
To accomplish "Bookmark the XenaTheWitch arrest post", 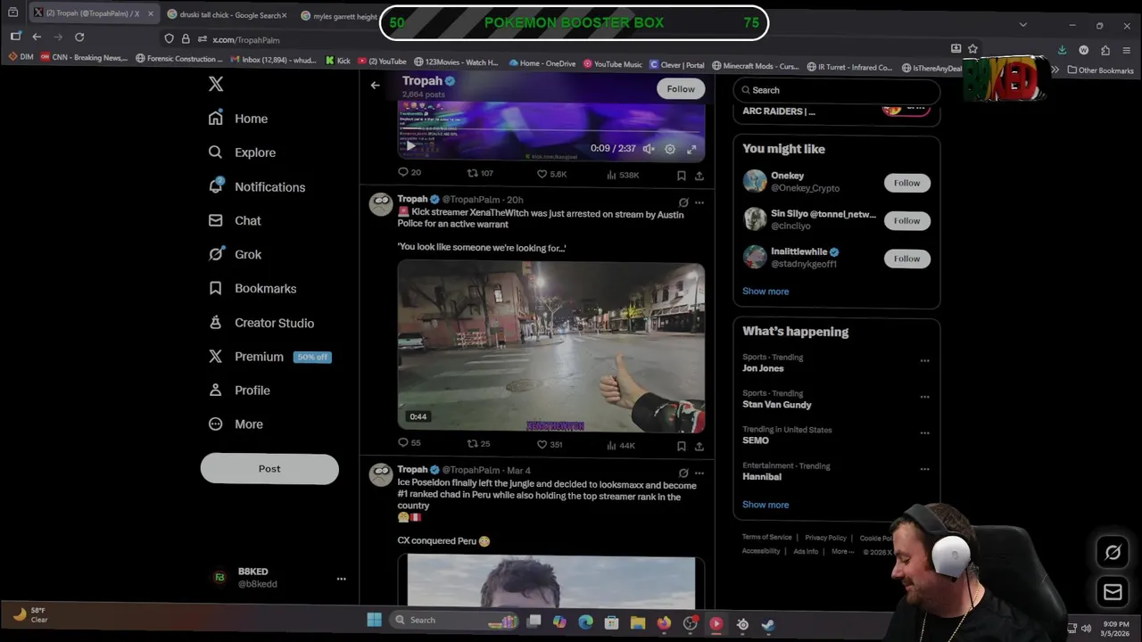I will click(x=681, y=445).
